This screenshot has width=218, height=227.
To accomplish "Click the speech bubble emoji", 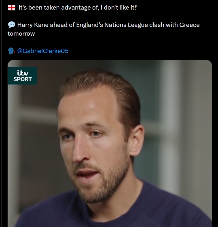I will 12,25.
